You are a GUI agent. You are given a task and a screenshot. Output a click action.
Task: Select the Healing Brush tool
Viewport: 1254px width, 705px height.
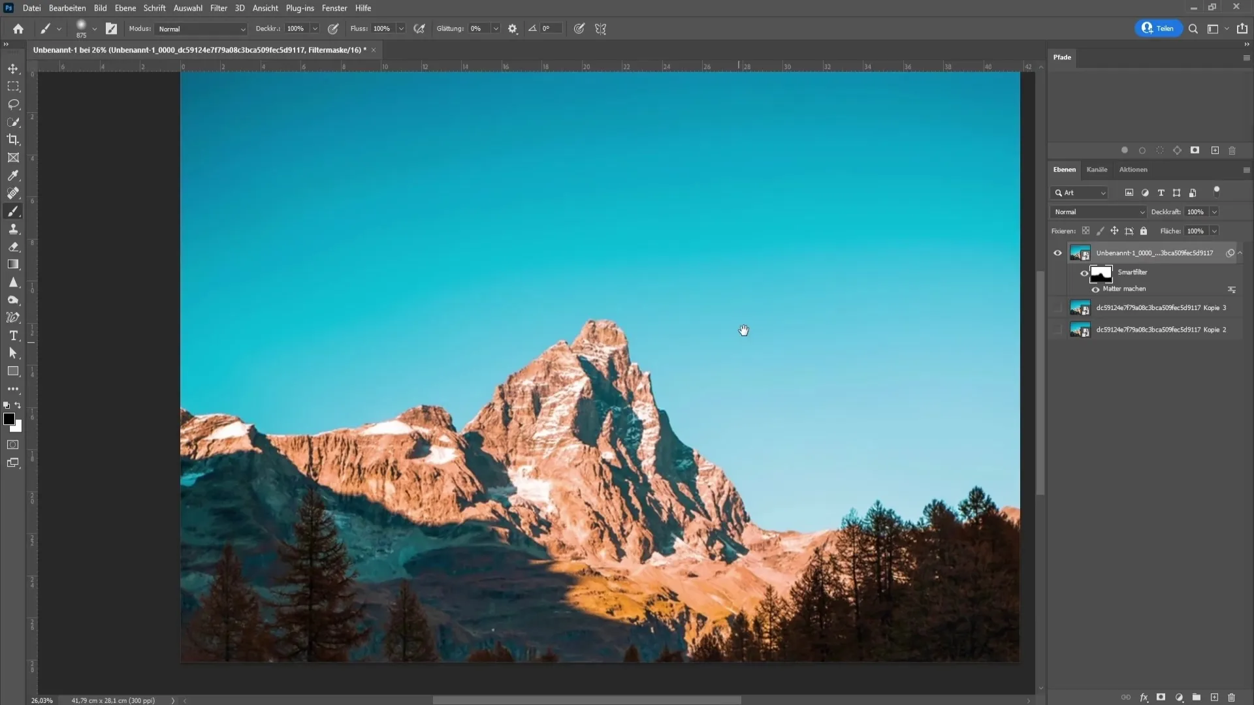[x=13, y=193]
